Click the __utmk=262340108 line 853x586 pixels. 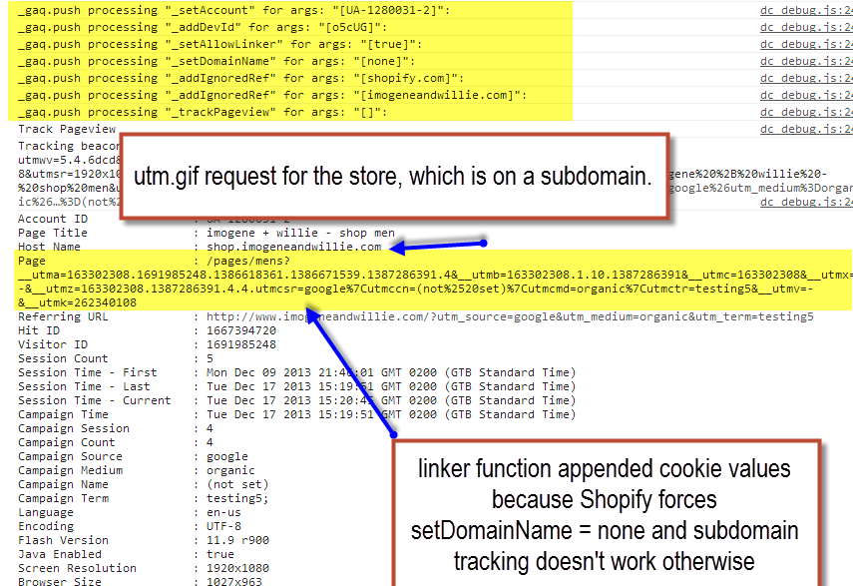[77, 302]
